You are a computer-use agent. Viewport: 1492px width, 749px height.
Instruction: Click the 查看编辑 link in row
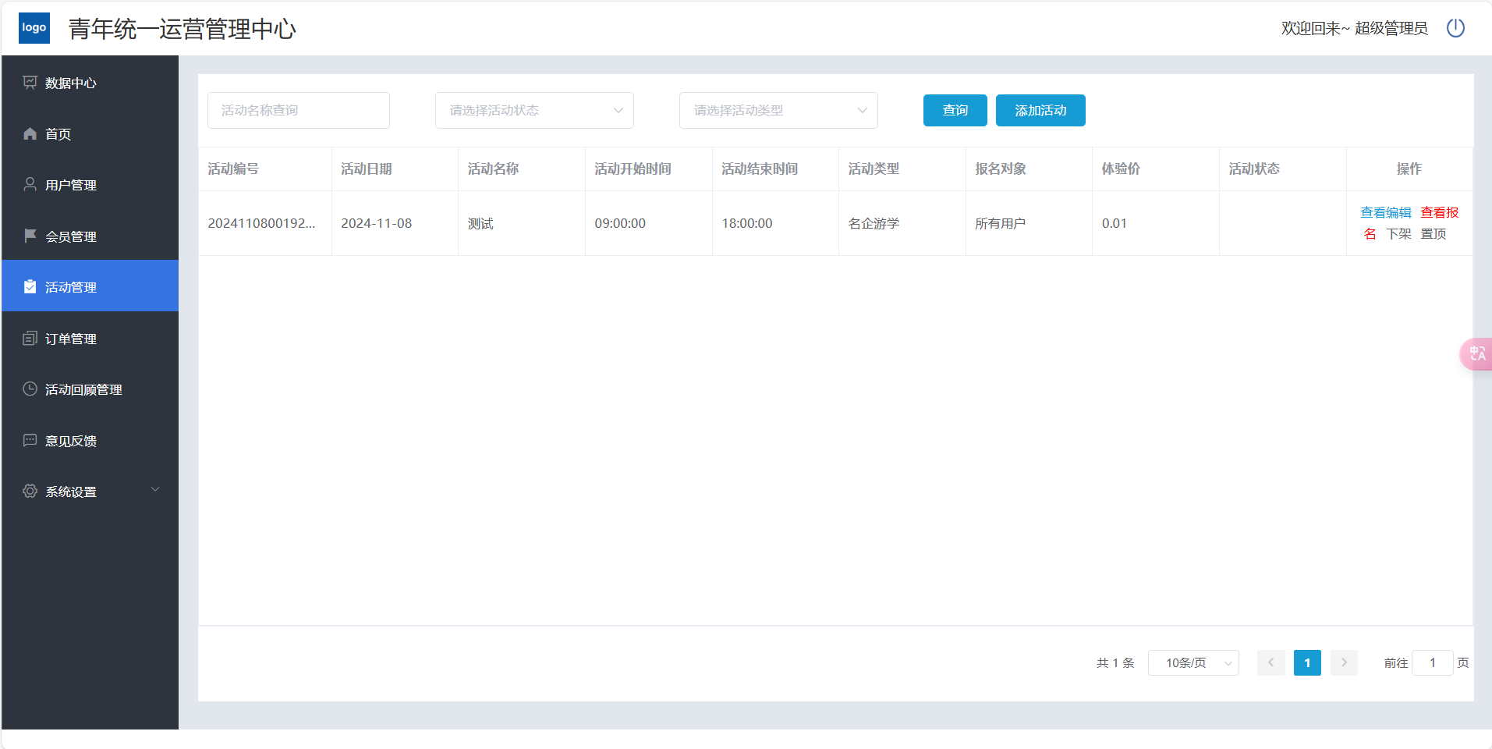1385,212
